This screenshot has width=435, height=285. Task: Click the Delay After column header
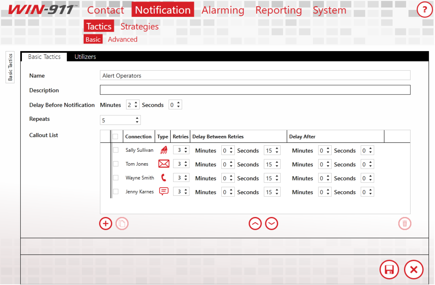(335, 136)
